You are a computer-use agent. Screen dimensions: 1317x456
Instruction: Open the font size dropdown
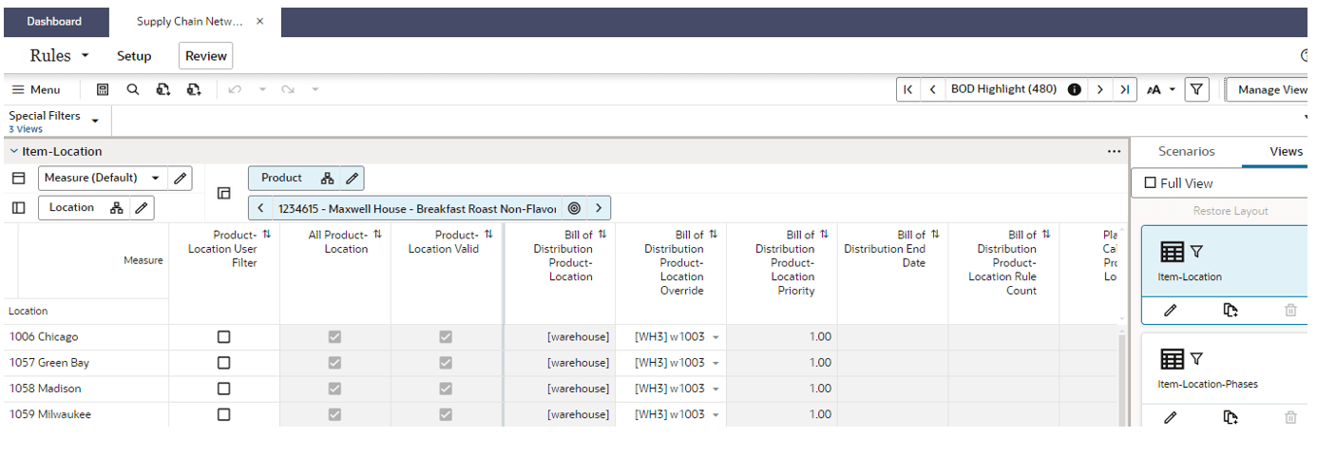coord(1161,89)
